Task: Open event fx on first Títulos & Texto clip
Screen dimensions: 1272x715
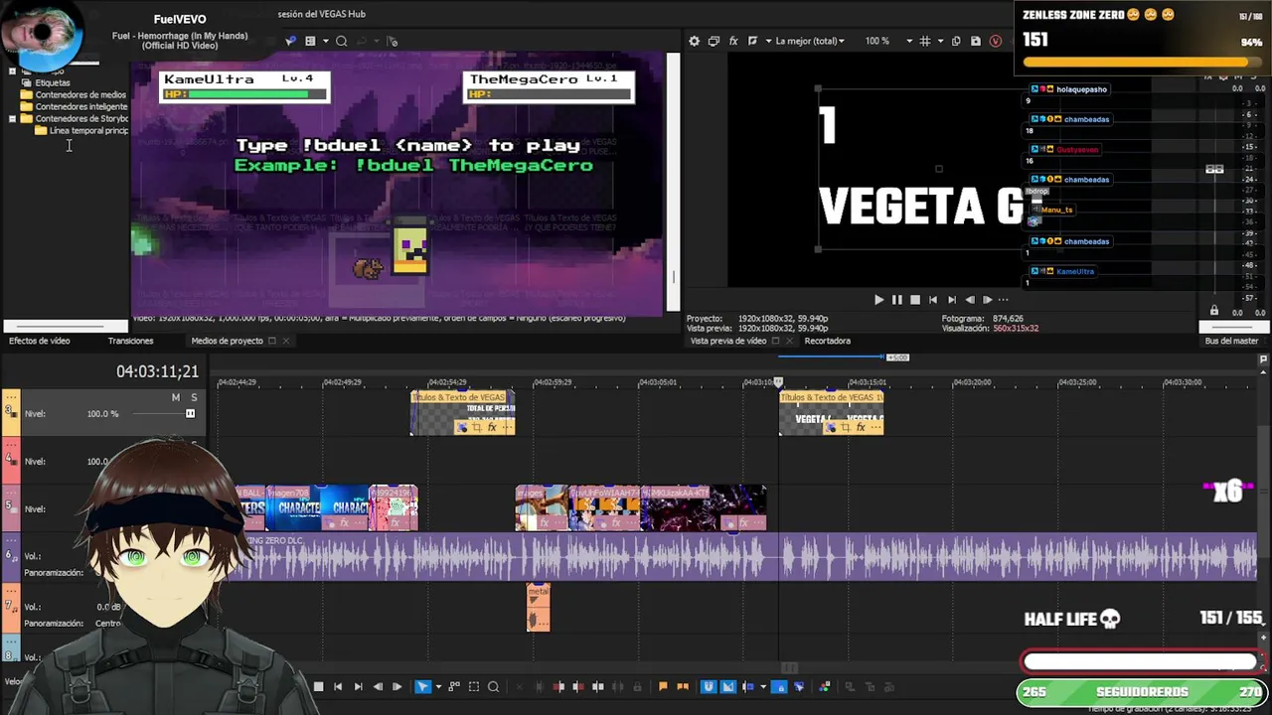Action: point(491,427)
